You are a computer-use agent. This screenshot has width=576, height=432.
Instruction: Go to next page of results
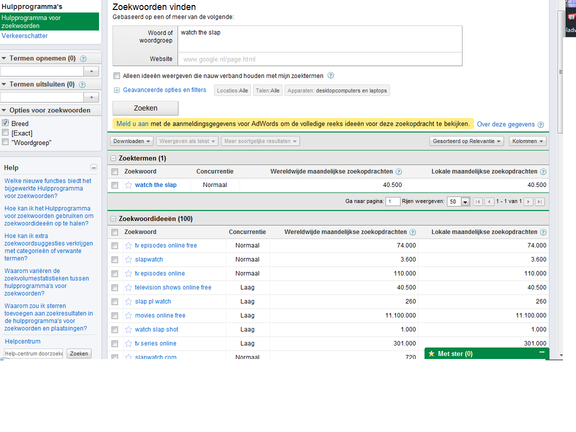[528, 201]
